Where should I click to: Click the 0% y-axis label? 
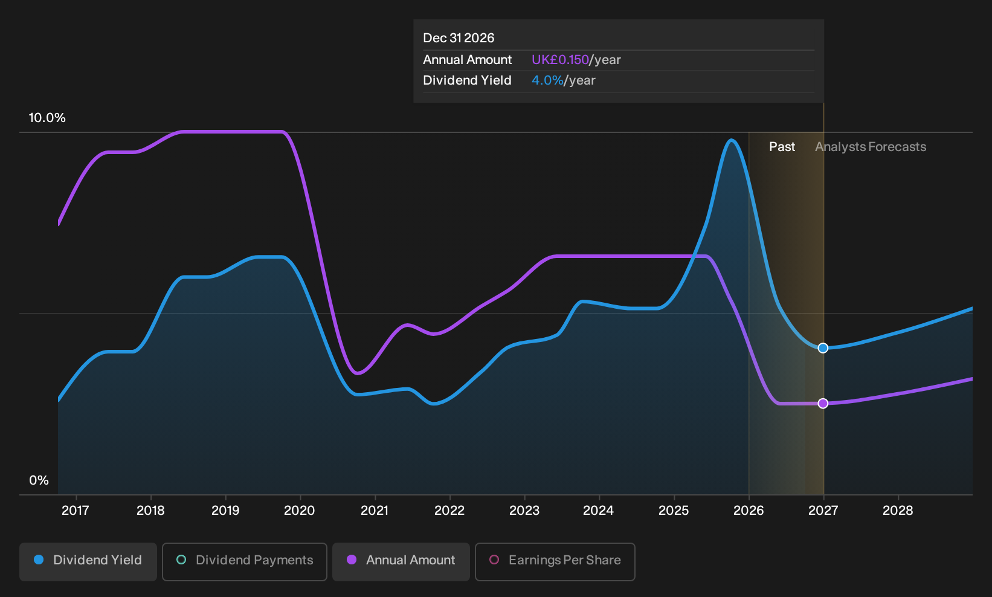[39, 480]
